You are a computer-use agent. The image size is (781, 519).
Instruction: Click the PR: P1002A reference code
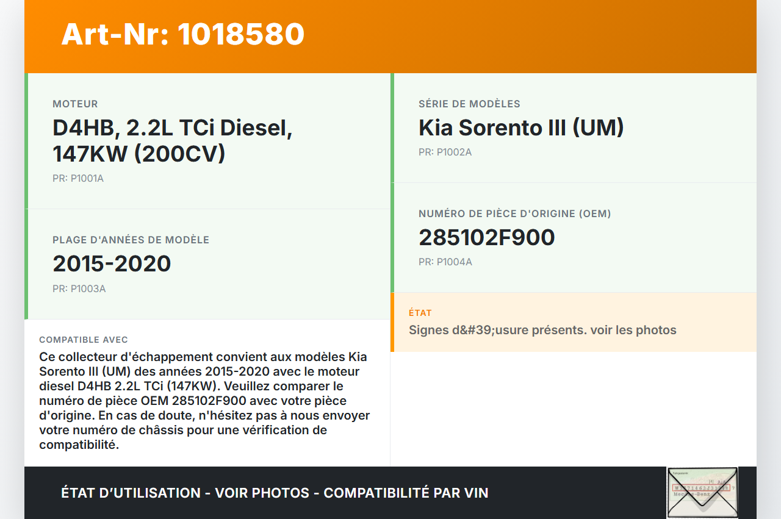[x=445, y=152]
